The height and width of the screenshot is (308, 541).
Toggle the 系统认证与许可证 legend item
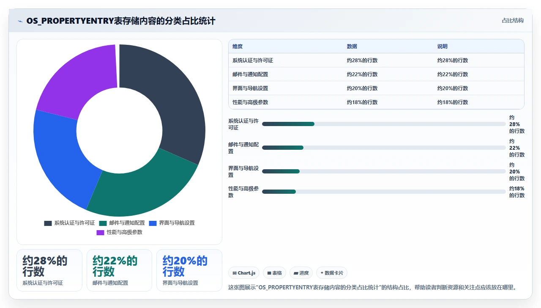[x=69, y=223]
